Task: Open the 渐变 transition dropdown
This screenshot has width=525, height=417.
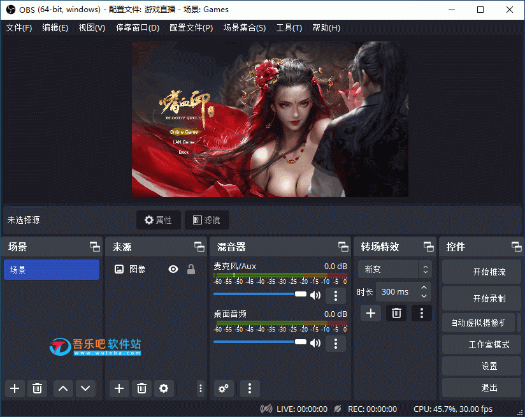Action: [x=395, y=269]
